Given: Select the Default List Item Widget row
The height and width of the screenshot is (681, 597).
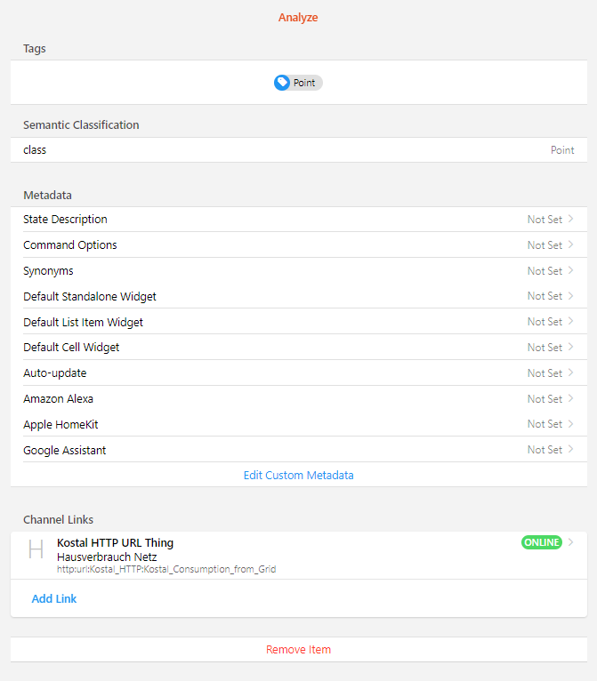Looking at the screenshot, I should [298, 322].
